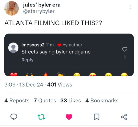
Task: Open the @starrybyler handle
Action: [39, 11]
